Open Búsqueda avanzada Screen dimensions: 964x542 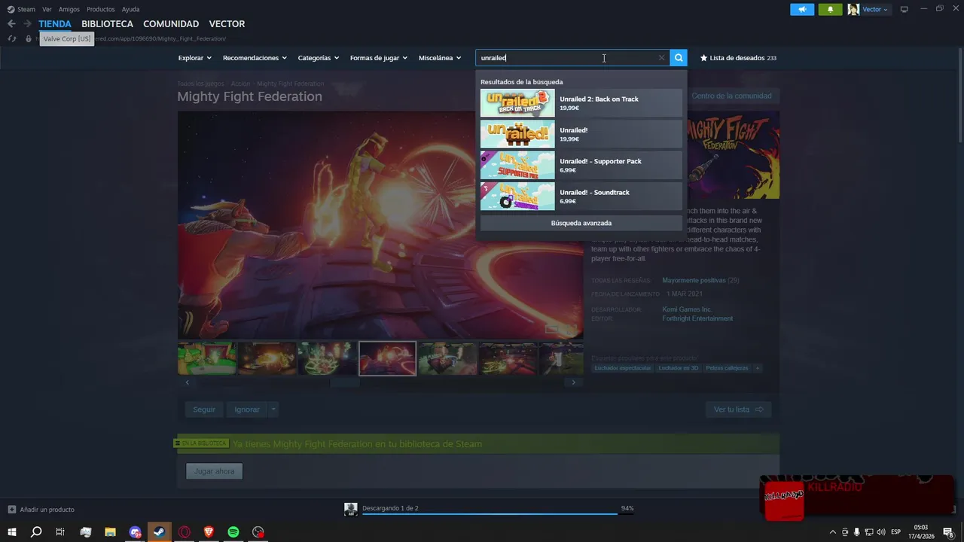[x=581, y=223]
